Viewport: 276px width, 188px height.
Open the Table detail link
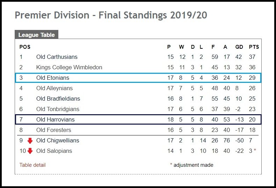(x=32, y=165)
